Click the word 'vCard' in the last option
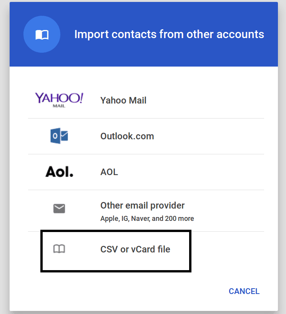 click(143, 249)
